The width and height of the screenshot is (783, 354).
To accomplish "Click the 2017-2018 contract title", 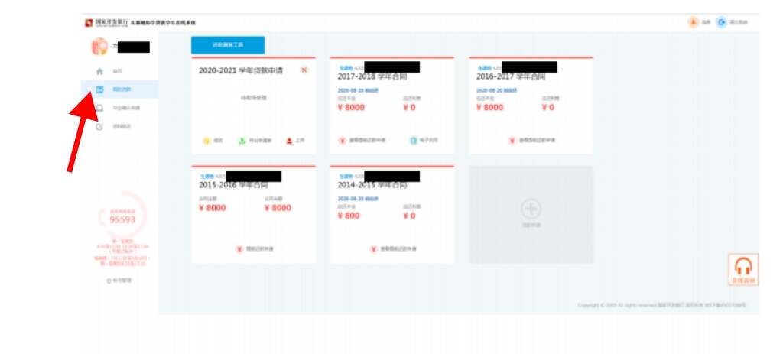I will [372, 77].
